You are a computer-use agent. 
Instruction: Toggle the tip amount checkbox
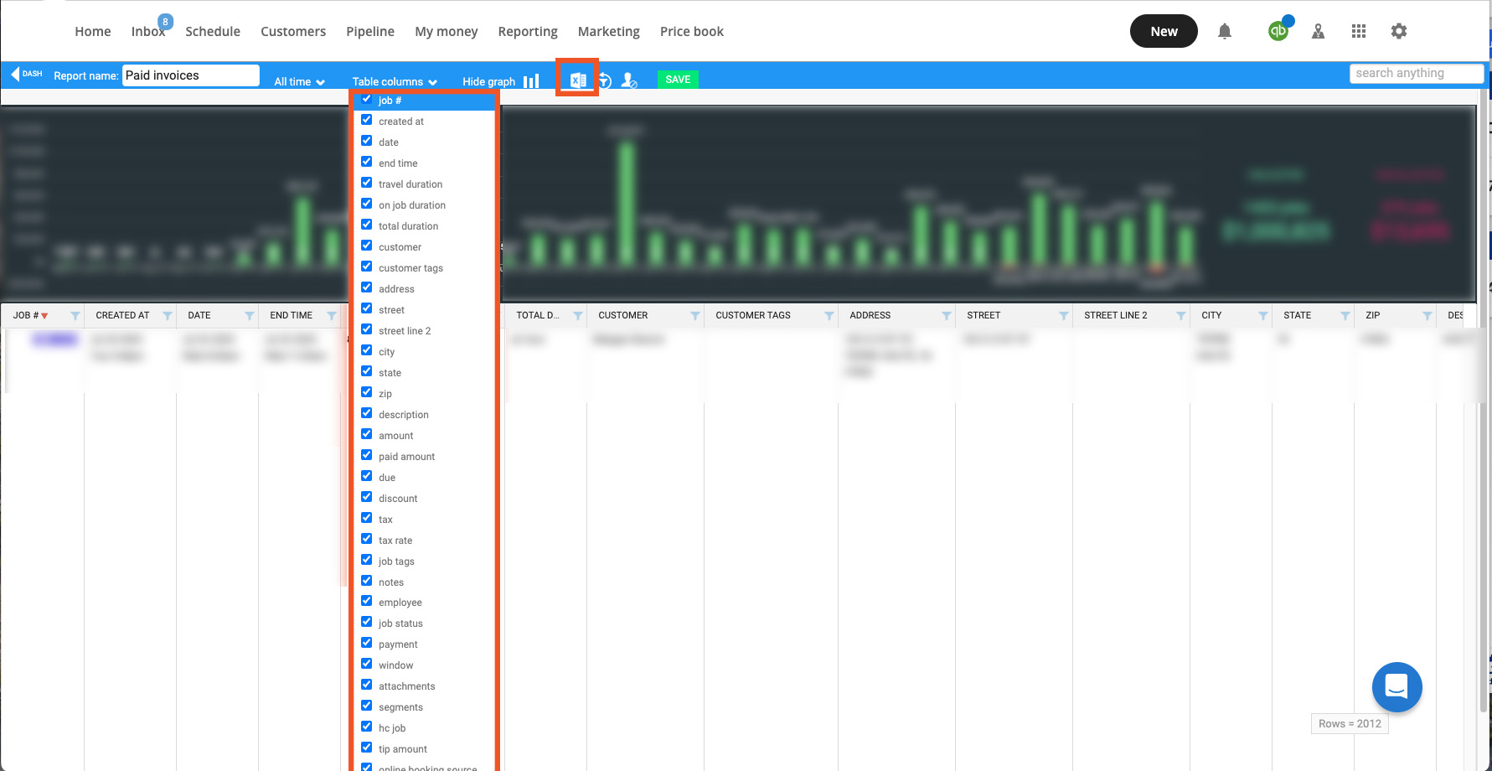[x=367, y=748]
